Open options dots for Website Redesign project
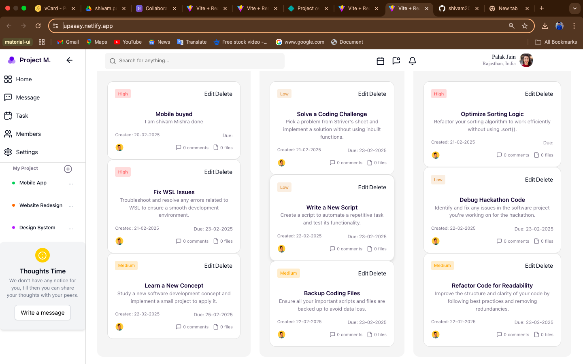The height and width of the screenshot is (364, 583). click(x=71, y=206)
